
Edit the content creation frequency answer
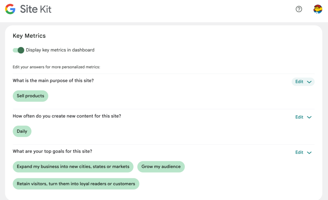299,117
